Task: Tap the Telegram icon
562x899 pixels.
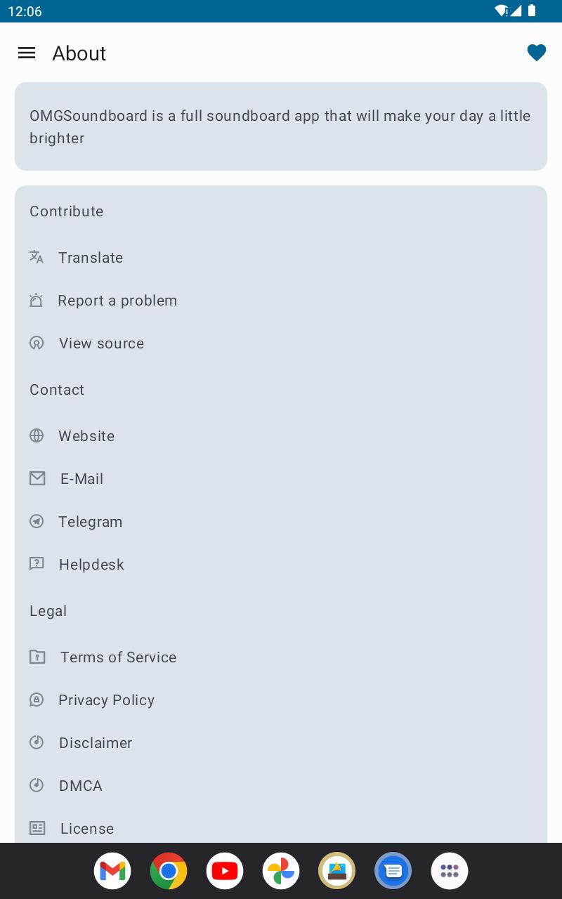Action: [37, 521]
